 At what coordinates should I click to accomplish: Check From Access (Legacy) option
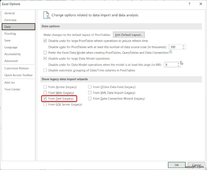(x=45, y=87)
